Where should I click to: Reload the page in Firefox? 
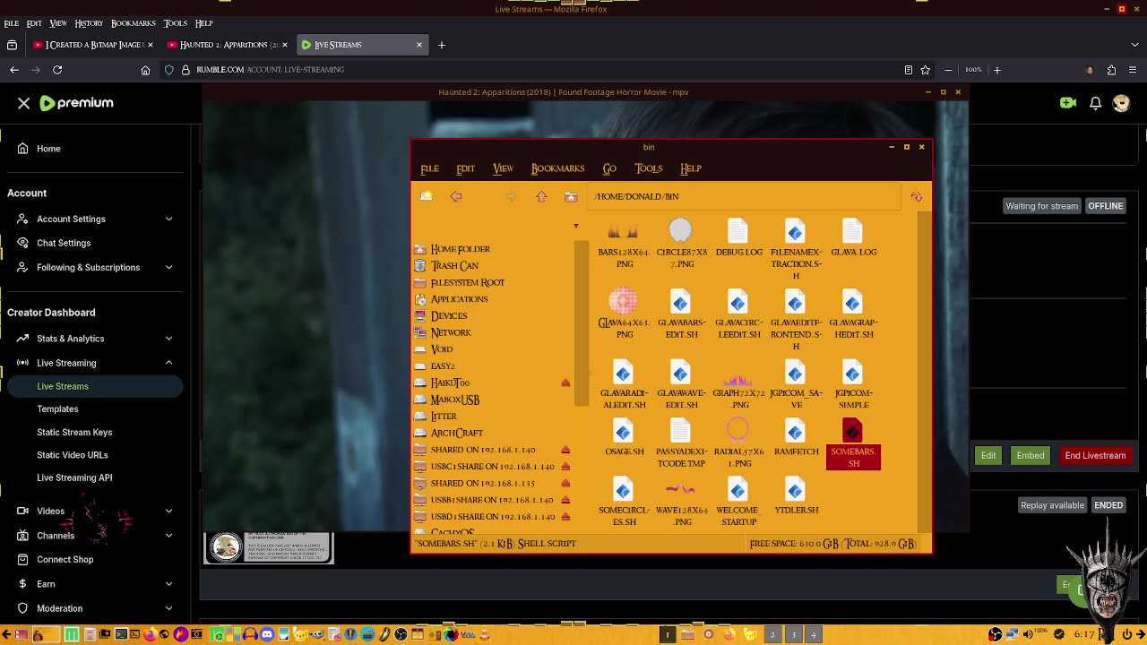point(57,70)
